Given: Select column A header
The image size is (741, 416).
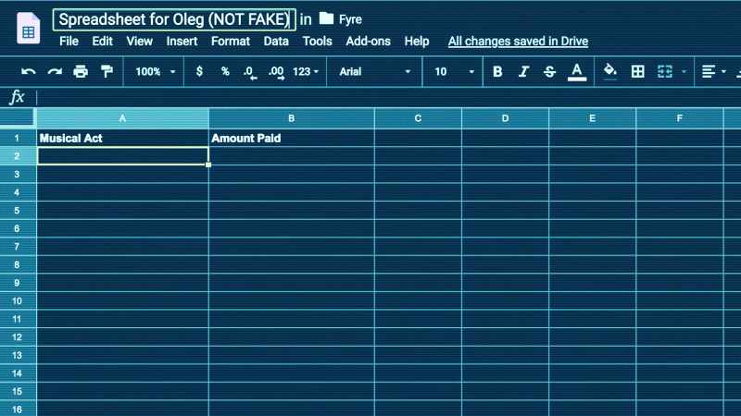Looking at the screenshot, I should [122, 118].
